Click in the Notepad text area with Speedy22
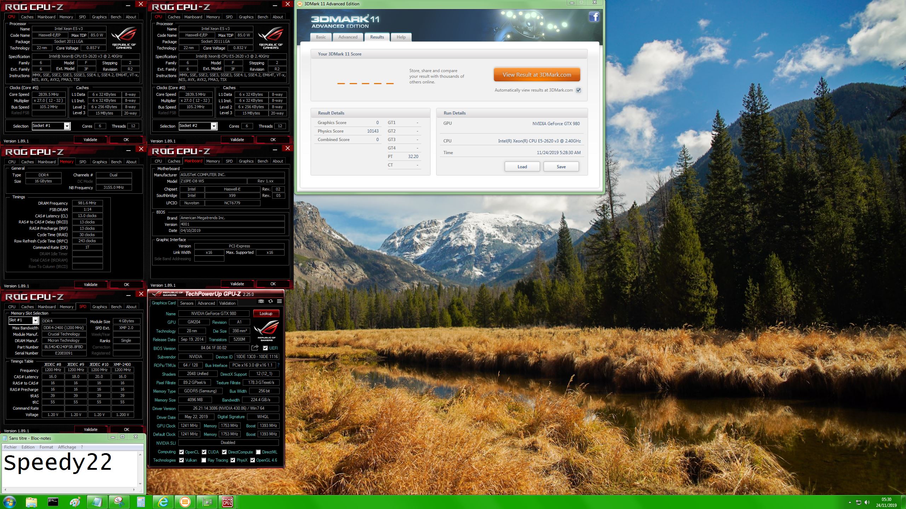 [70, 469]
